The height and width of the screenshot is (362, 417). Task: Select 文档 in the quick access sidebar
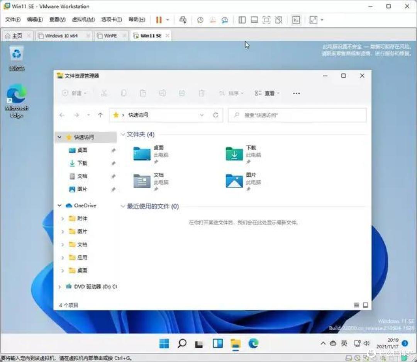pos(82,176)
